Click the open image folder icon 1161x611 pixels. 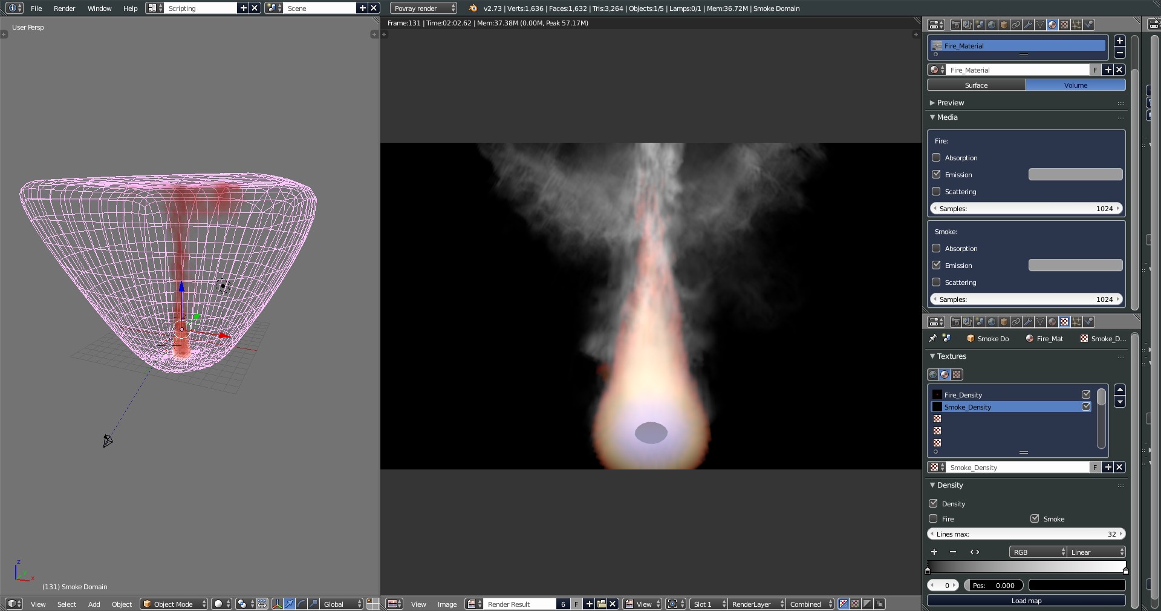[x=601, y=604]
